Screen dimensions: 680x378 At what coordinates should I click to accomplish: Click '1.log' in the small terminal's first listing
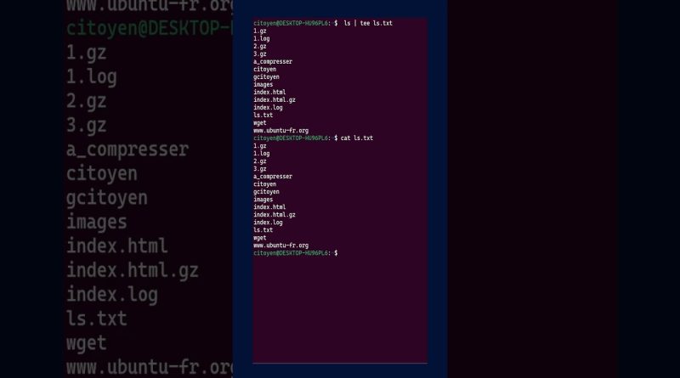click(x=262, y=38)
